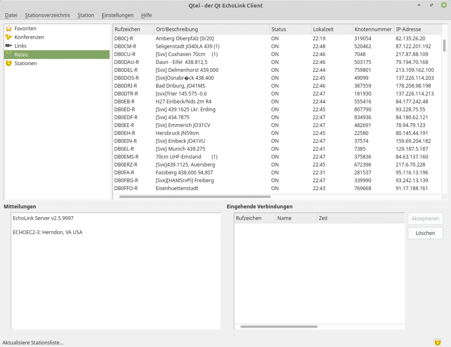Click Name header in incoming connections
The width and height of the screenshot is (451, 347).
click(x=296, y=218)
